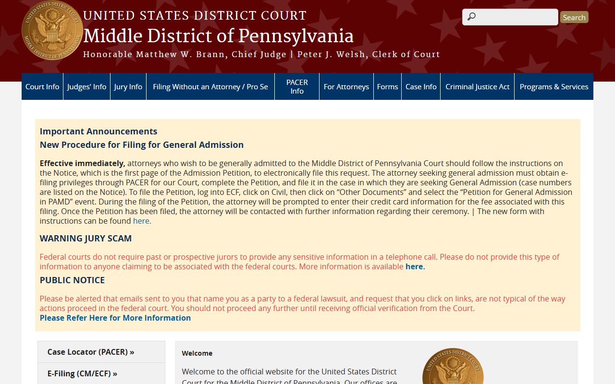Click the 'Important Announcements' heading
This screenshot has width=615, height=384.
coord(98,131)
